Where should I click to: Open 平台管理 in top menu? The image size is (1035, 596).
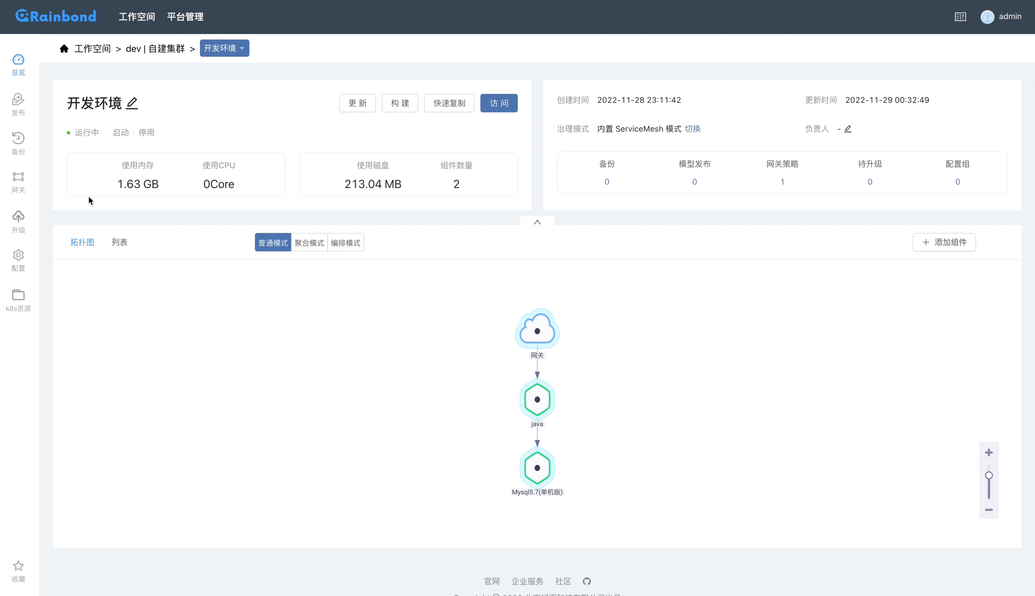185,17
